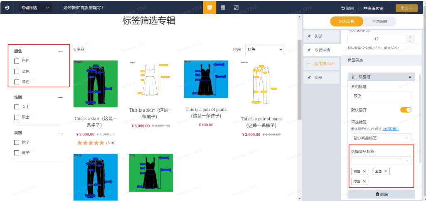The height and width of the screenshot is (201, 426).
Task: Click the 6 商品 count text
Action: pos(79,49)
